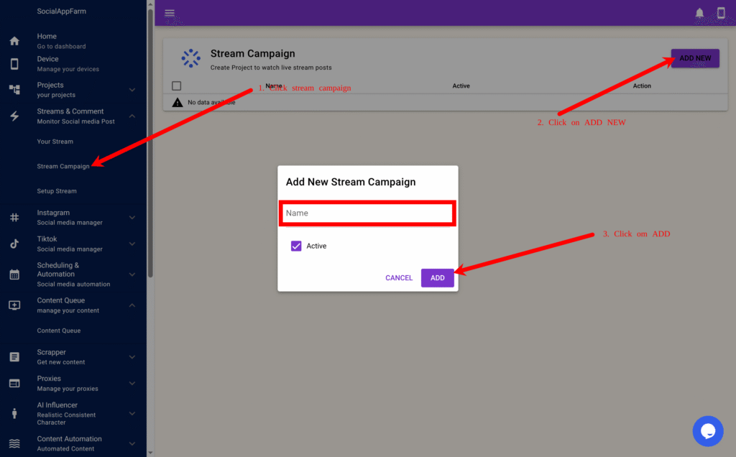
Task: Open Stream Campaign in sidebar
Action: click(63, 166)
